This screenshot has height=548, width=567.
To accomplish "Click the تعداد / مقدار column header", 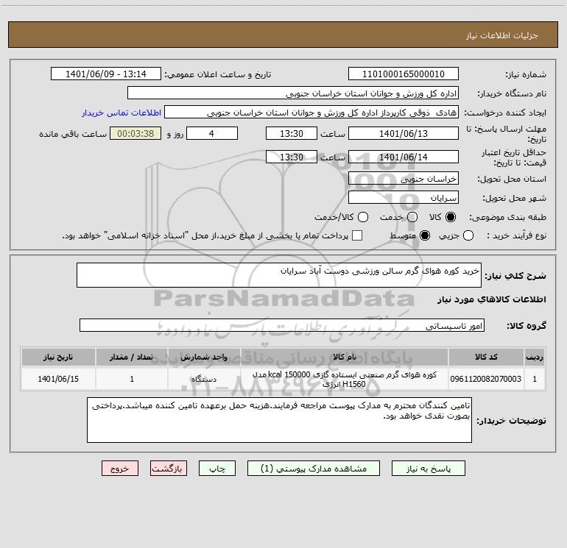I will point(132,357).
